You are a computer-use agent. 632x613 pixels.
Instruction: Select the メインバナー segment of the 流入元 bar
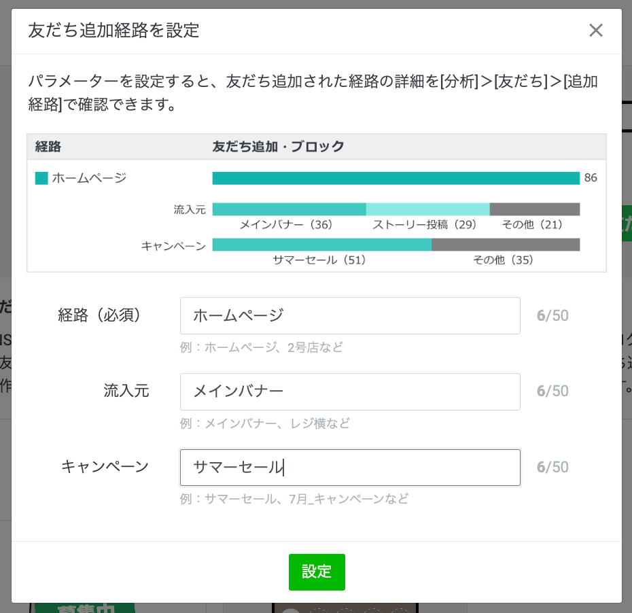click(289, 209)
